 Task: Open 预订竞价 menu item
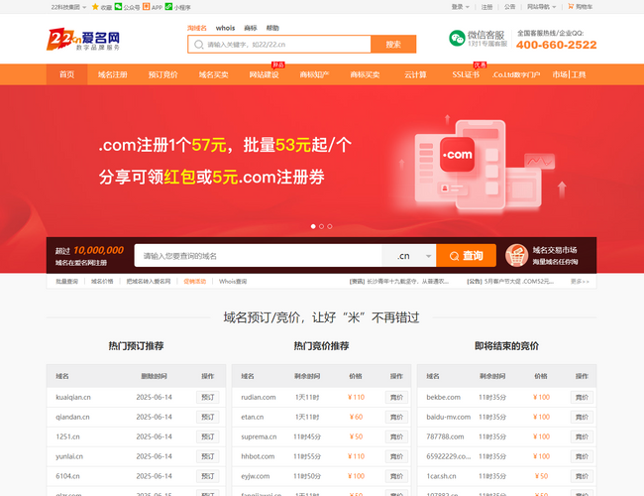click(163, 74)
